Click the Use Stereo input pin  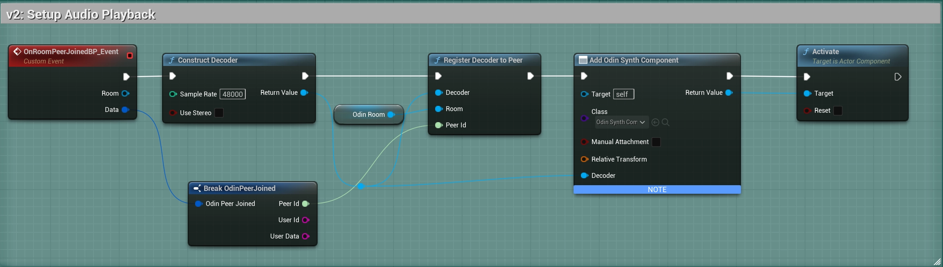173,113
